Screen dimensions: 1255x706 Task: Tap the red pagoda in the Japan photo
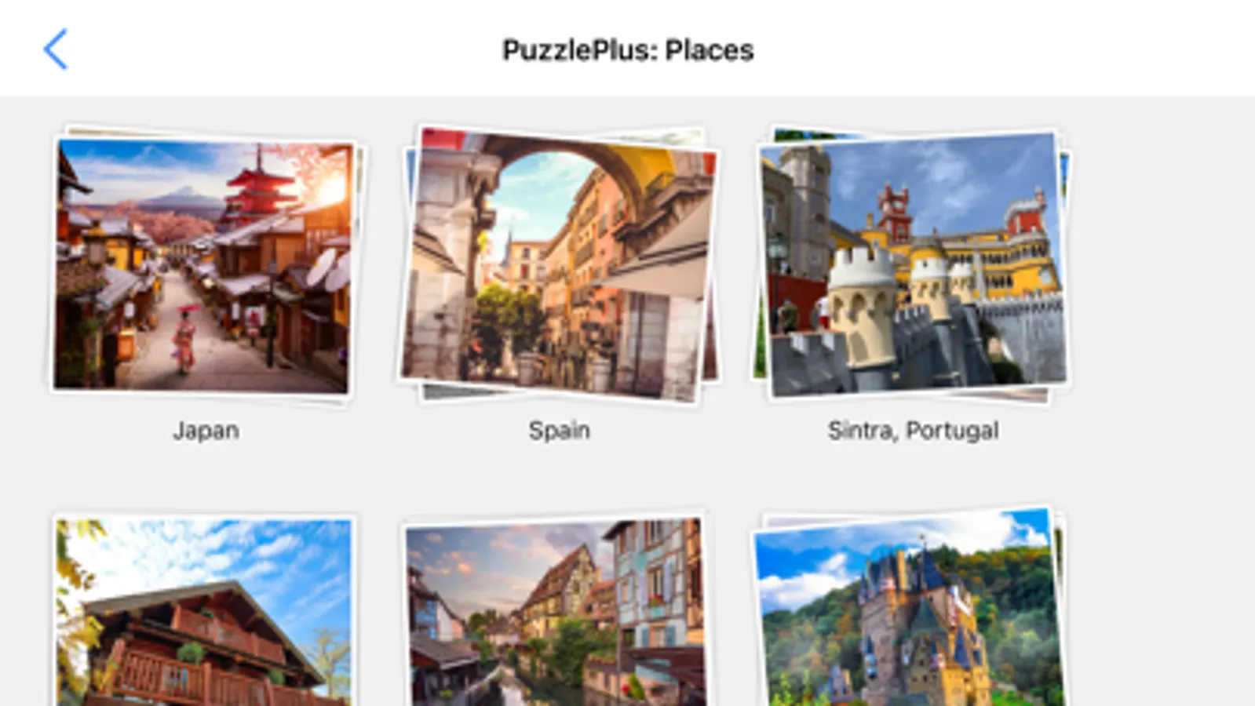tap(259, 188)
